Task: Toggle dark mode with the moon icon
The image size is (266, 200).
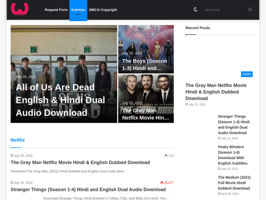Action: (196, 9)
